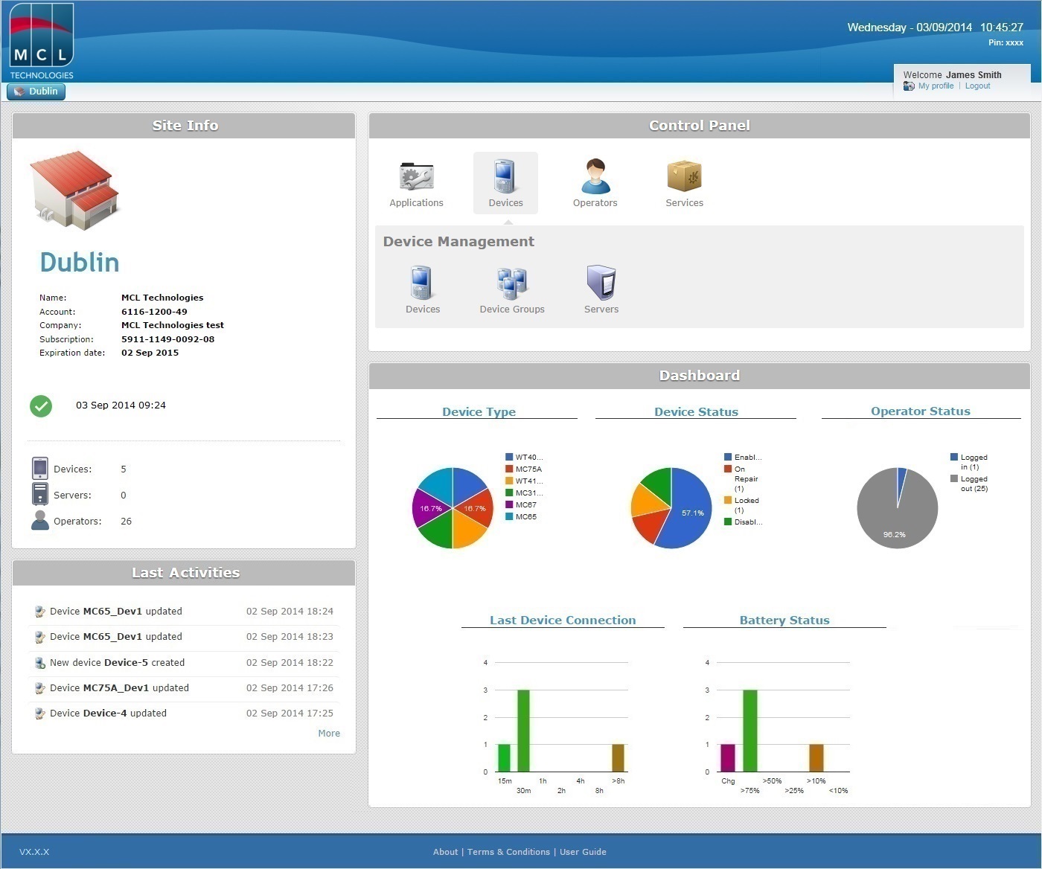Screen dimensions: 1042x869
Task: Select Devices icon in Control Panel
Action: pyautogui.click(x=505, y=184)
